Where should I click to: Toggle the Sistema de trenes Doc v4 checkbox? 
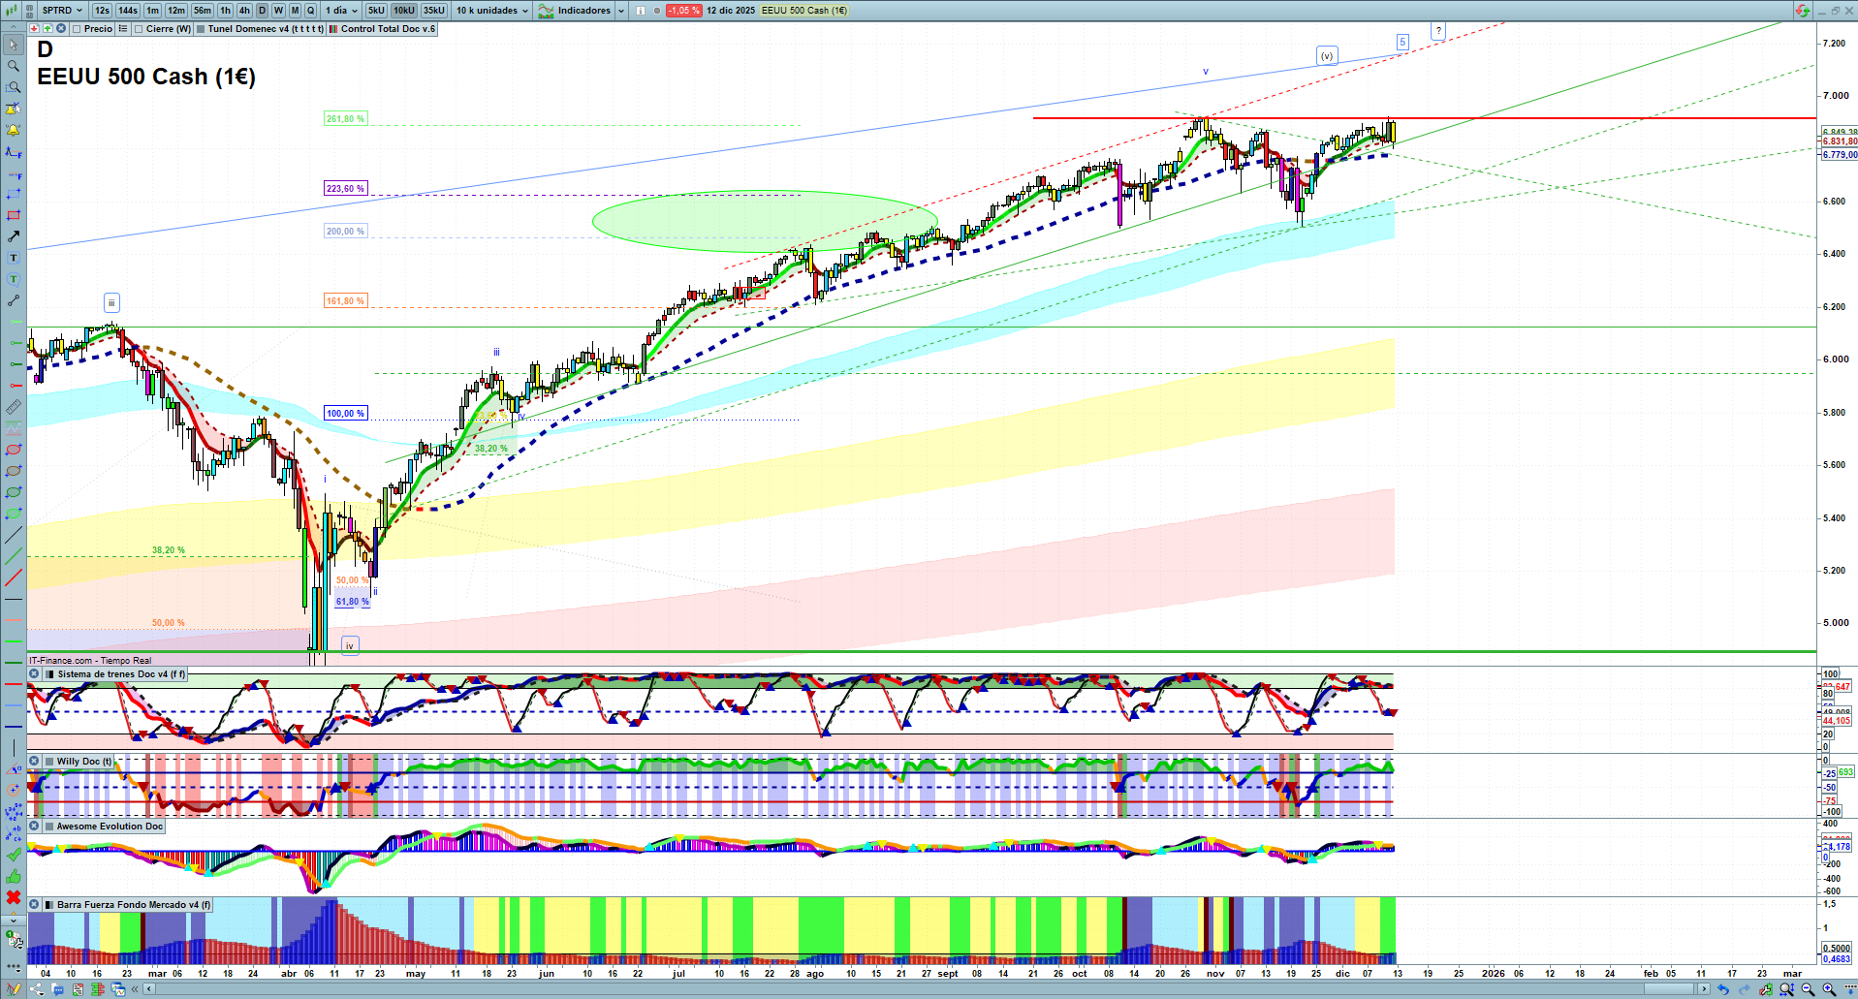pos(50,674)
